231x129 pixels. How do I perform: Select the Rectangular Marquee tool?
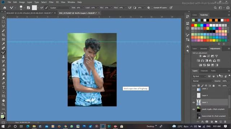[x=3, y=22]
